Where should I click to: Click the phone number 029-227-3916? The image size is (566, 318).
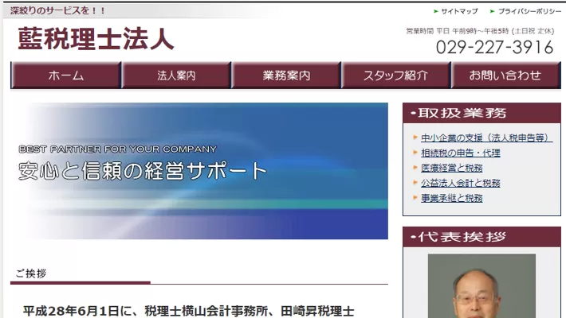(494, 48)
